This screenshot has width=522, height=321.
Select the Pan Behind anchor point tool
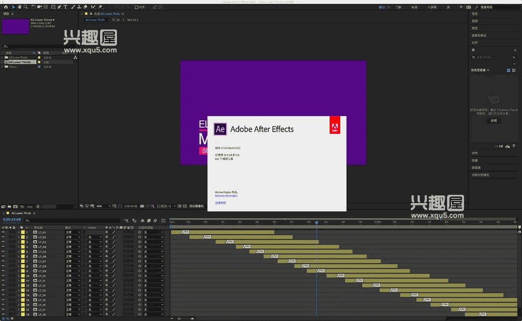45,7
